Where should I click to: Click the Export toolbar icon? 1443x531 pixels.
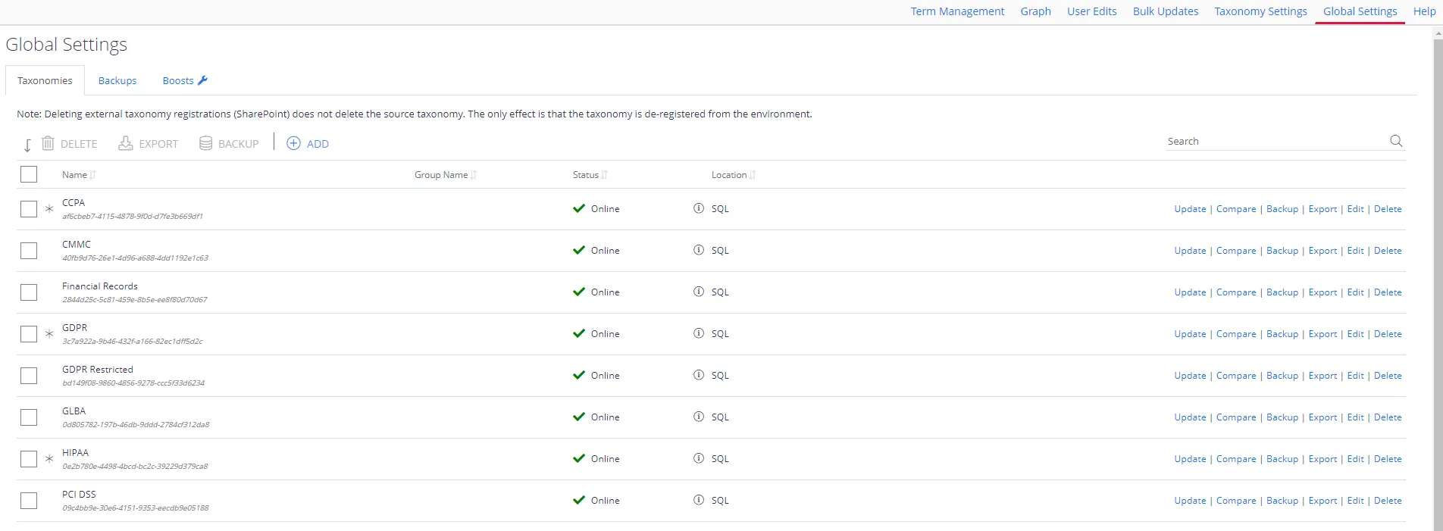point(126,143)
